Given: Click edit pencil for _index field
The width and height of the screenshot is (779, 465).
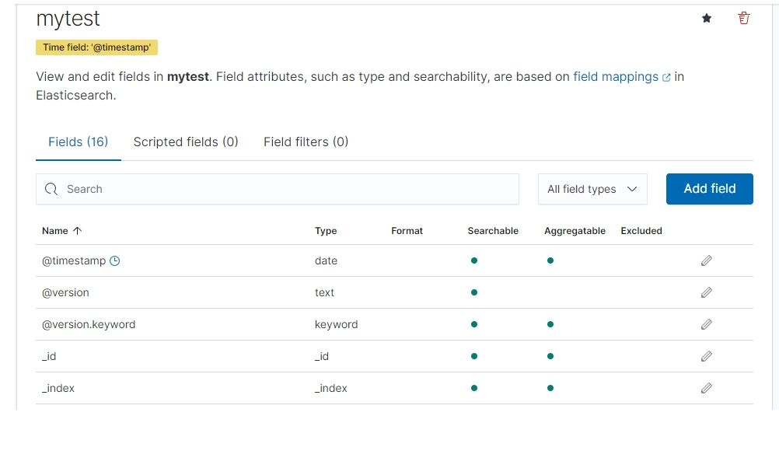Looking at the screenshot, I should coord(706,388).
